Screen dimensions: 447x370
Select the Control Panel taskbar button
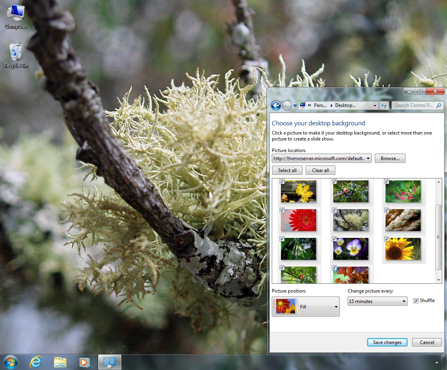pyautogui.click(x=110, y=362)
